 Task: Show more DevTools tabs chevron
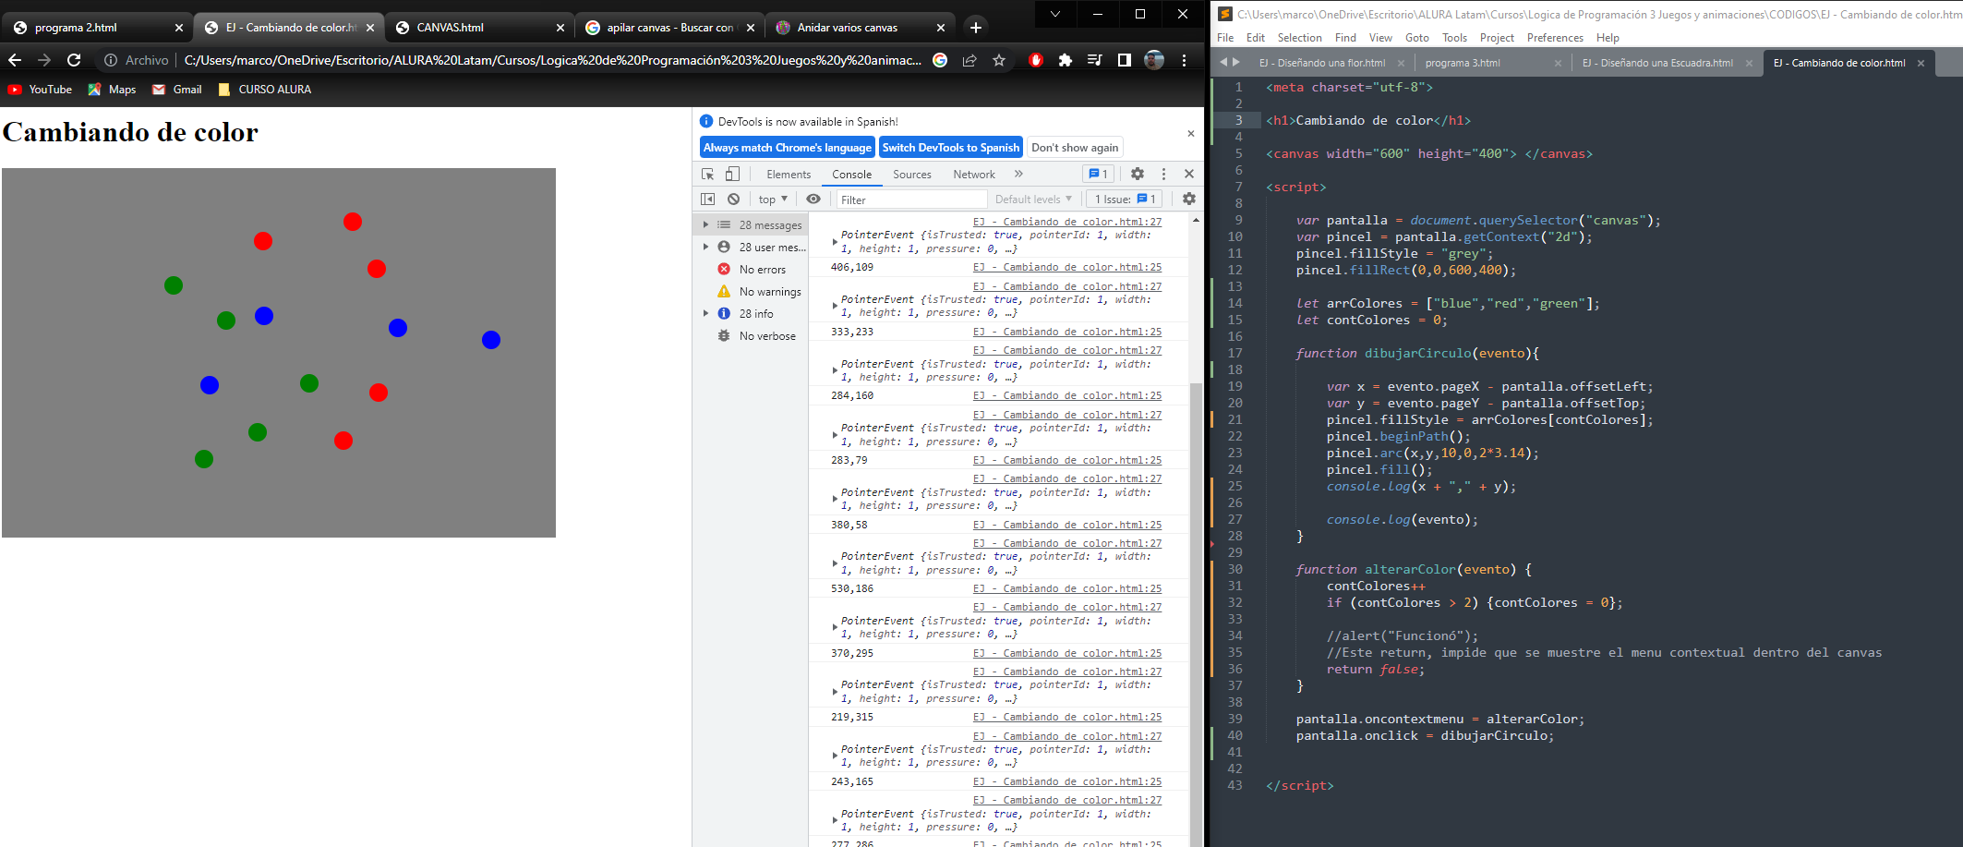1018,174
